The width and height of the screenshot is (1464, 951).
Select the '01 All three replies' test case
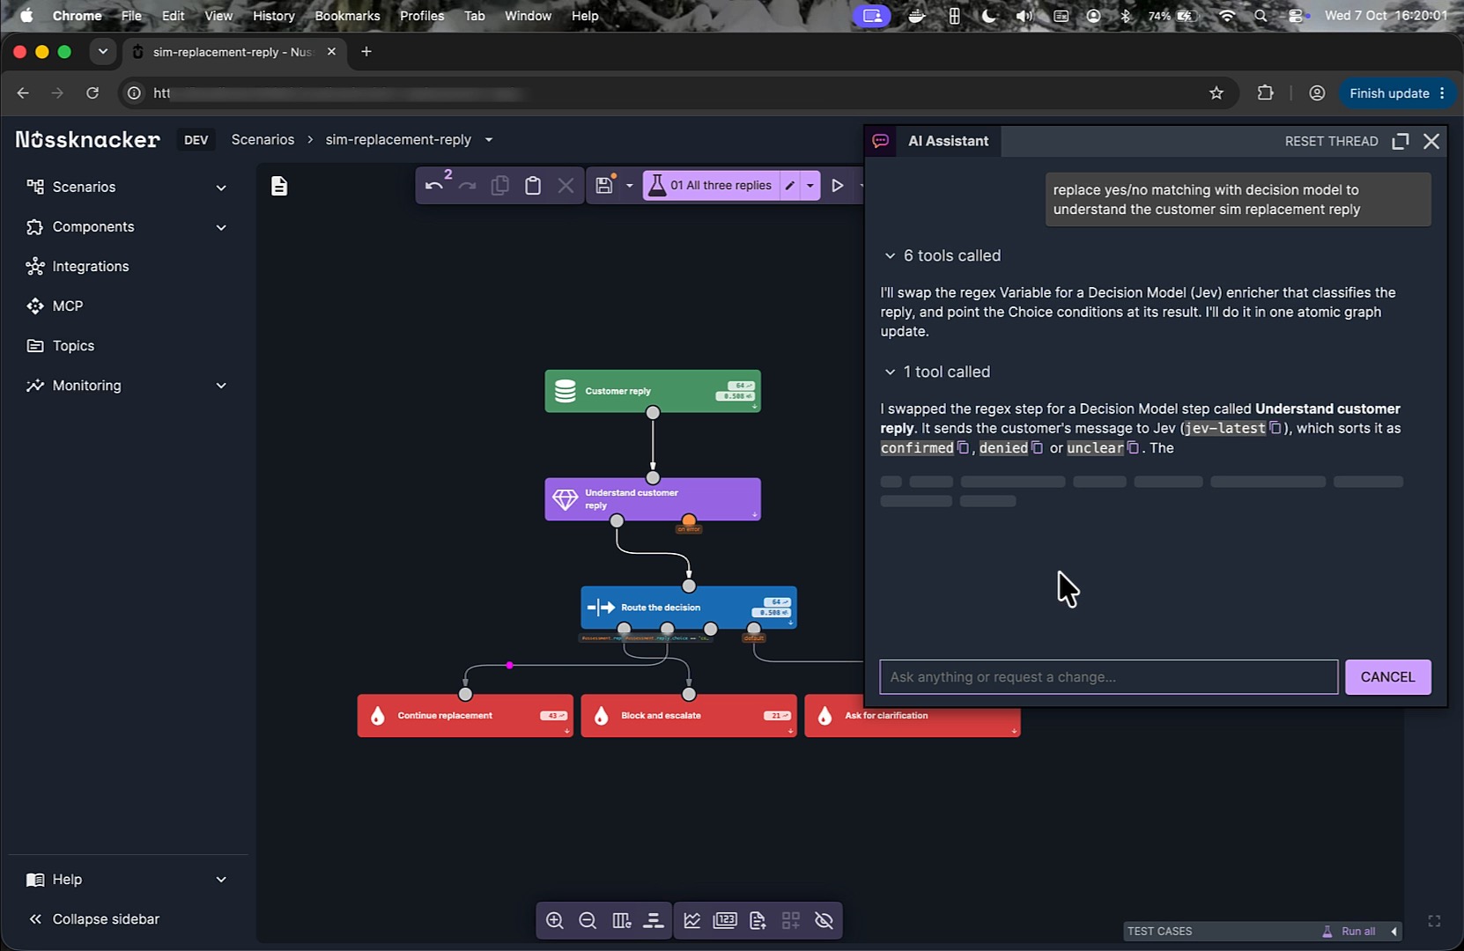[712, 186]
